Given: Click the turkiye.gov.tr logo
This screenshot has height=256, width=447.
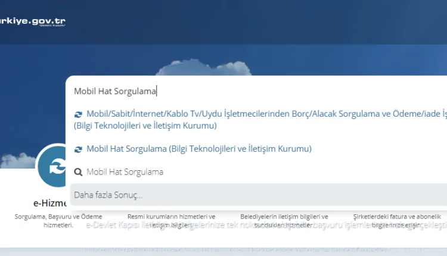Looking at the screenshot, I should click(x=33, y=21).
